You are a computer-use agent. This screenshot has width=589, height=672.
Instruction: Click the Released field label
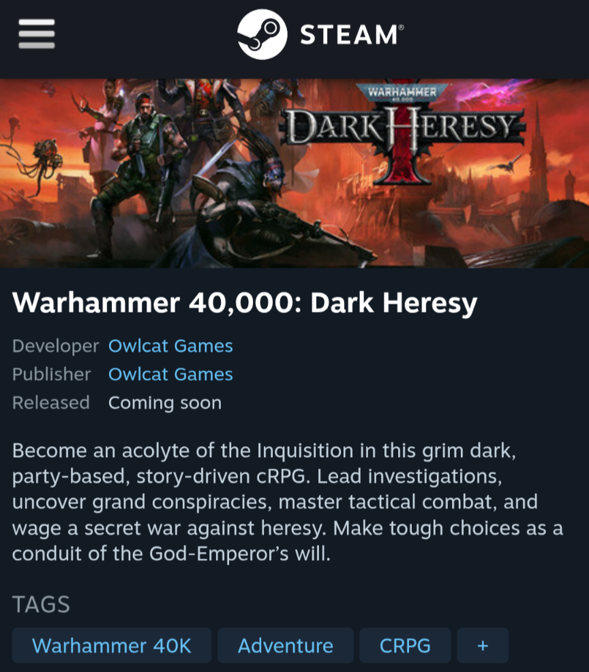click(x=50, y=403)
